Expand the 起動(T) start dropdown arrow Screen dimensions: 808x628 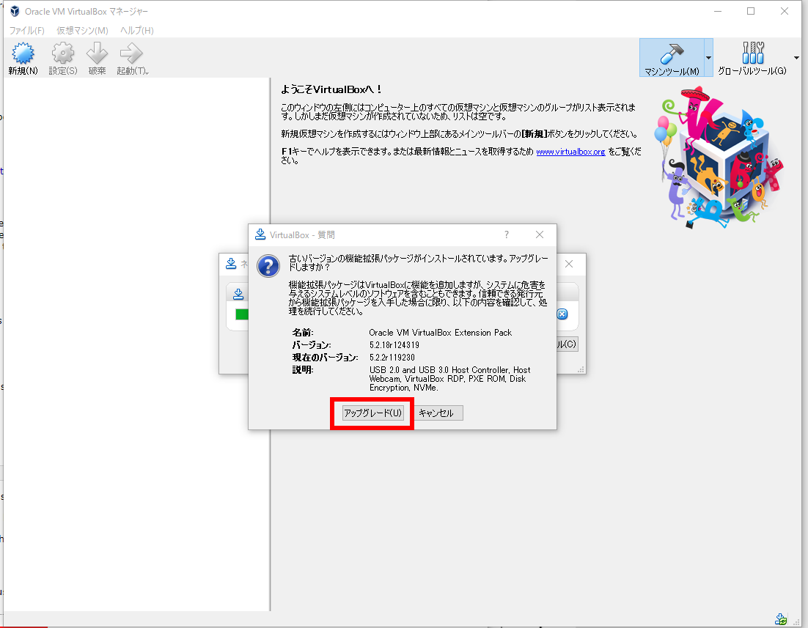click(147, 72)
